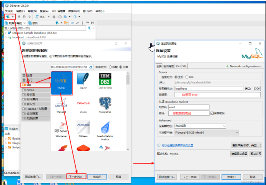Select the 全部 database category
This screenshot has height=185, width=266.
click(36, 75)
